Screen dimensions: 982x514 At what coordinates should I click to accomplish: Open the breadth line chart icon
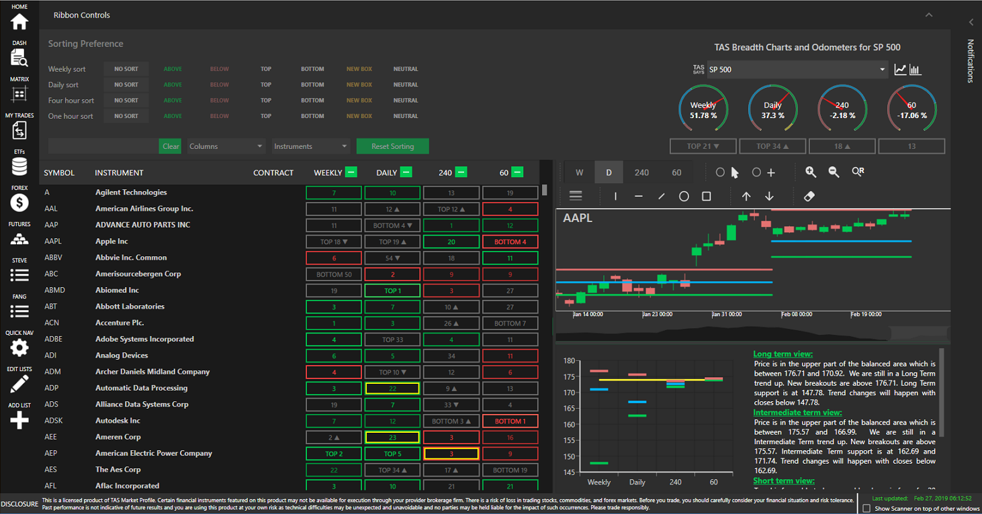901,70
